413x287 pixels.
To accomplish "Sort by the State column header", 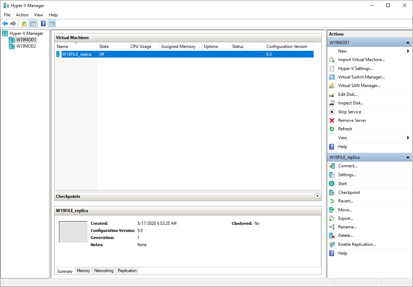I will pos(113,46).
